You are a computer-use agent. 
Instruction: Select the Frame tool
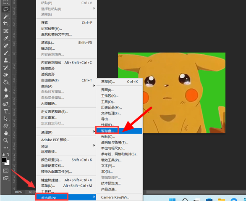coord(6,31)
